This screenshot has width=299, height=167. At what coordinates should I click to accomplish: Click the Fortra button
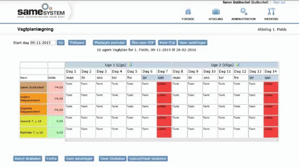click(51, 159)
